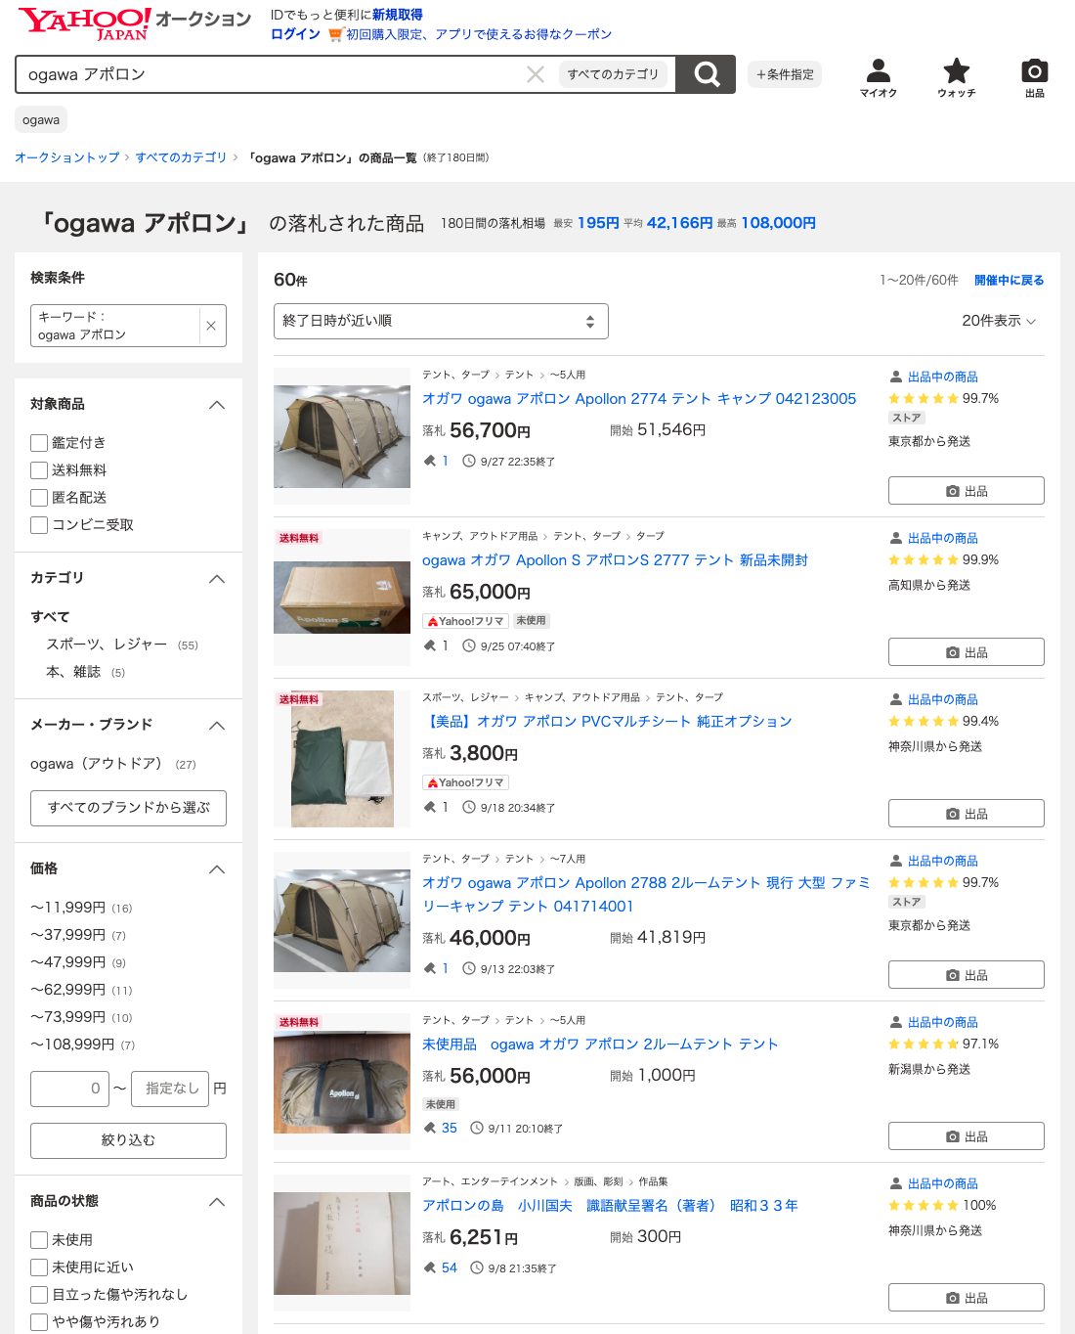Click the Yahoo!フリマ badge on Apollon S 2777 listing
1075x1334 pixels.
click(465, 621)
